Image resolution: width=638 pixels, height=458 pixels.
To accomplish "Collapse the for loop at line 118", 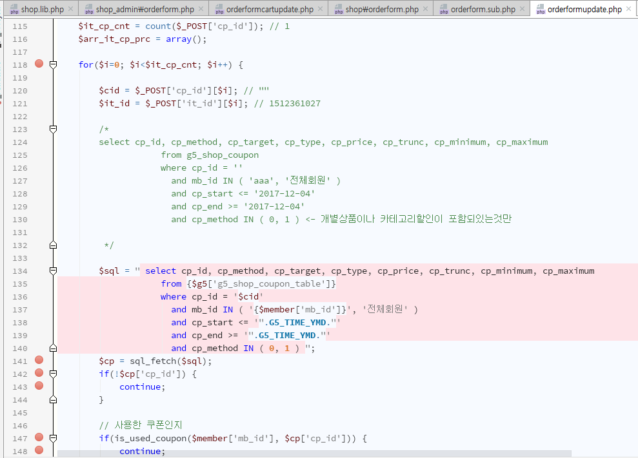I will tap(54, 64).
